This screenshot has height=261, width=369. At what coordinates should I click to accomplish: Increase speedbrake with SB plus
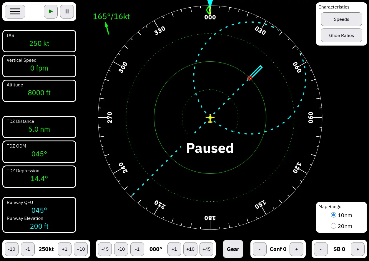[x=358, y=249]
